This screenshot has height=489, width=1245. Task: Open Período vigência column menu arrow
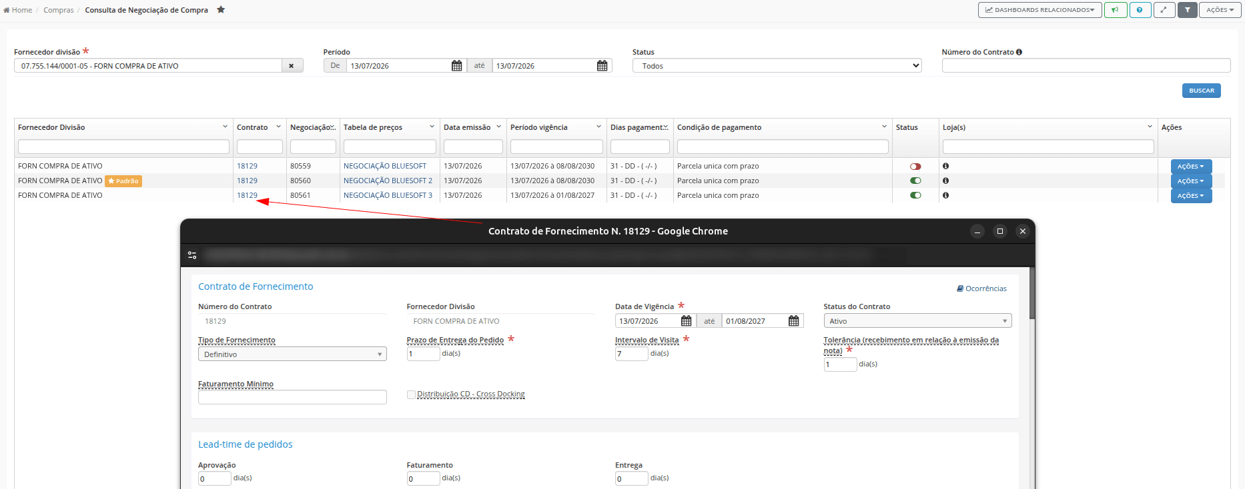(599, 127)
